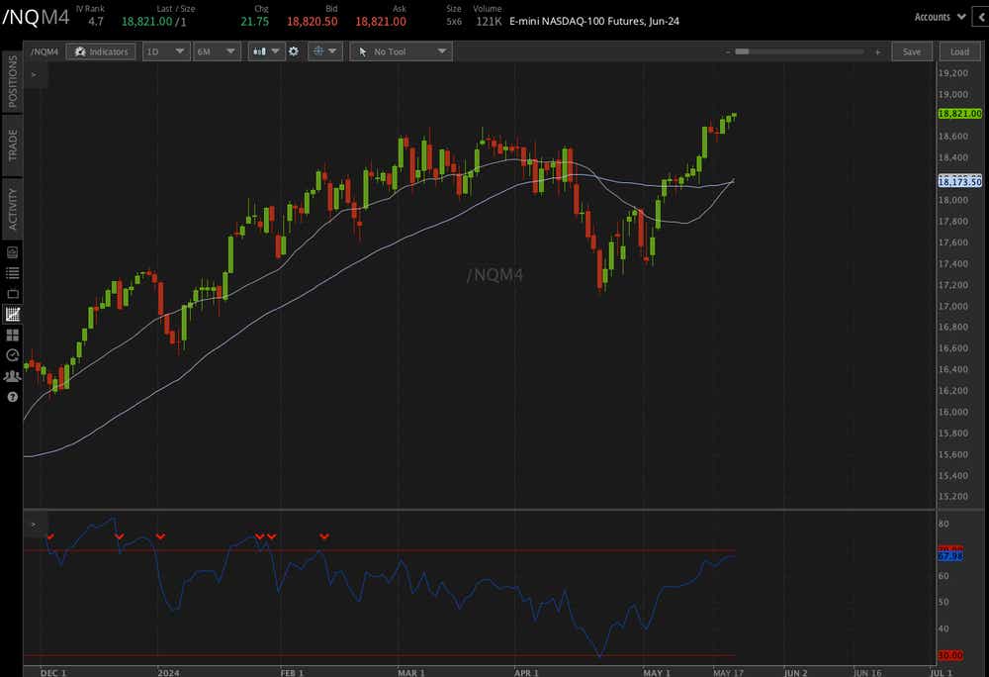Viewport: 989px width, 677px height.
Task: Open the No Tool drawing tool dropdown
Action: (402, 51)
